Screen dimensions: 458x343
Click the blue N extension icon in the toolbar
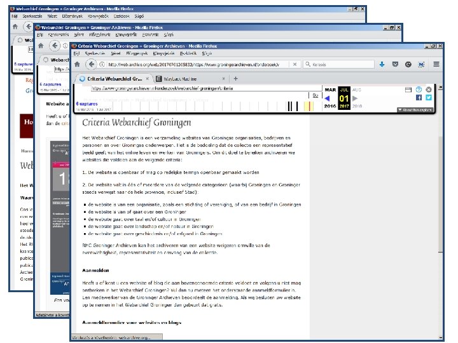421,64
